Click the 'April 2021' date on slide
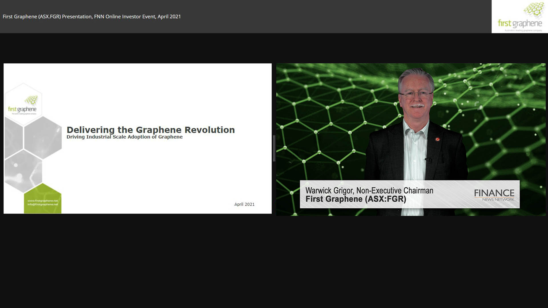 244,204
